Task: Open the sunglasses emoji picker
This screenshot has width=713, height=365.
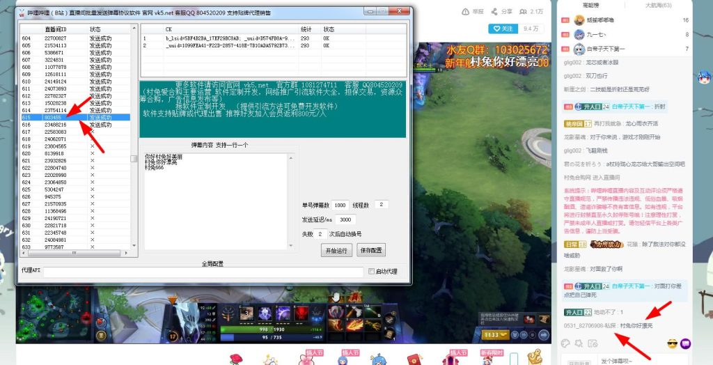Action: click(672, 343)
